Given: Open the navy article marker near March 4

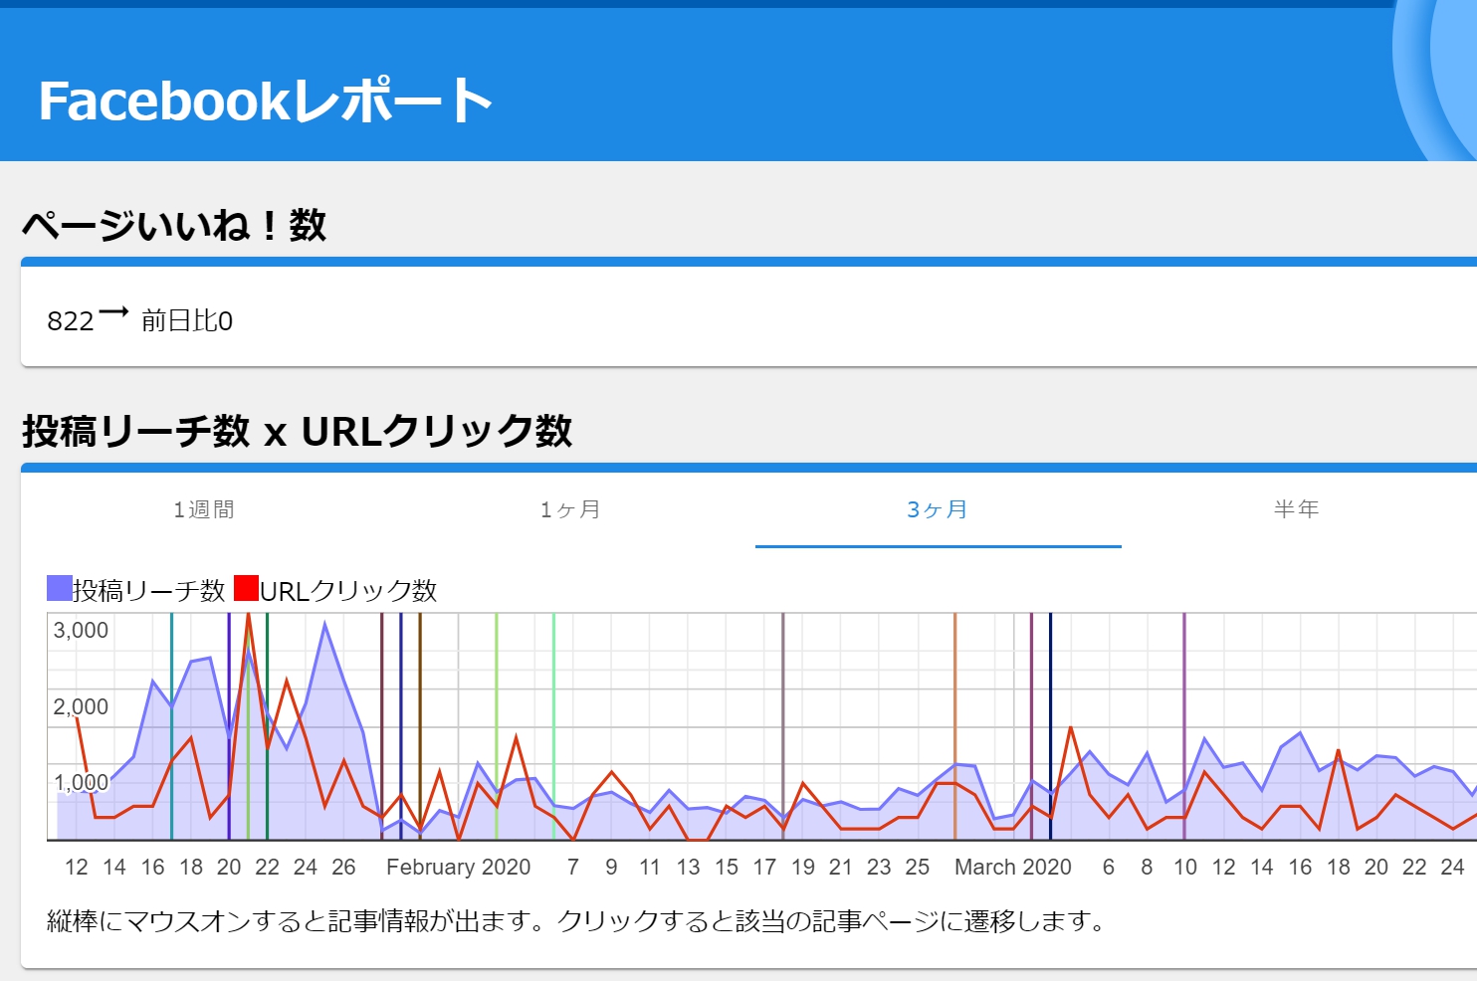Looking at the screenshot, I should click(x=1050, y=726).
